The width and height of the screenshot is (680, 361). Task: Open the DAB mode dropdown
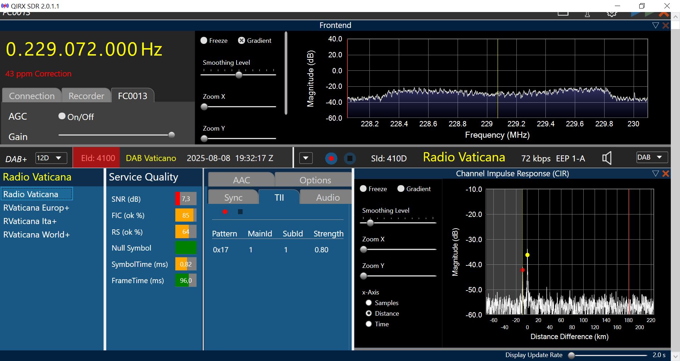pyautogui.click(x=652, y=157)
